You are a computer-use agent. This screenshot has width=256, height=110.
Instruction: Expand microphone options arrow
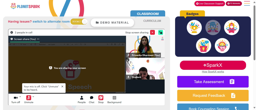coord(33,97)
